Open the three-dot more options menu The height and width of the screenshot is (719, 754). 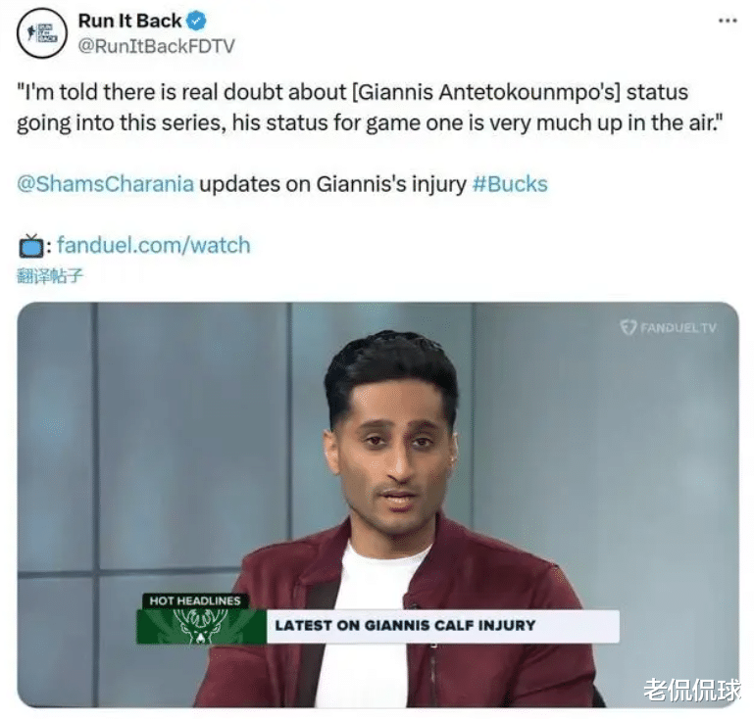pos(728,21)
